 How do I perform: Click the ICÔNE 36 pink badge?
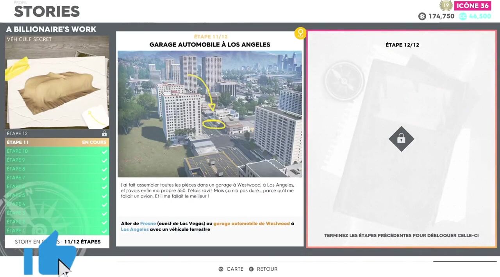click(472, 5)
